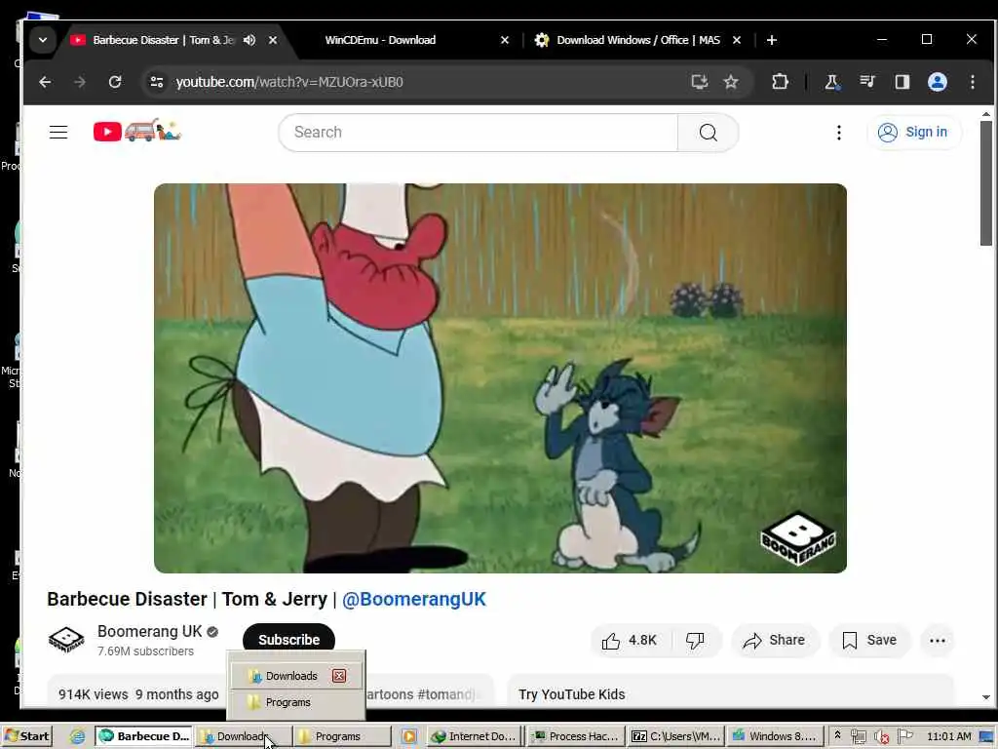Screen dimensions: 998x749
Task: Click the magnifier search button
Action: (x=708, y=132)
